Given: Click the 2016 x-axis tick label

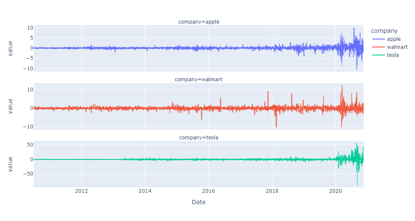Looking at the screenshot, I should (x=209, y=191).
